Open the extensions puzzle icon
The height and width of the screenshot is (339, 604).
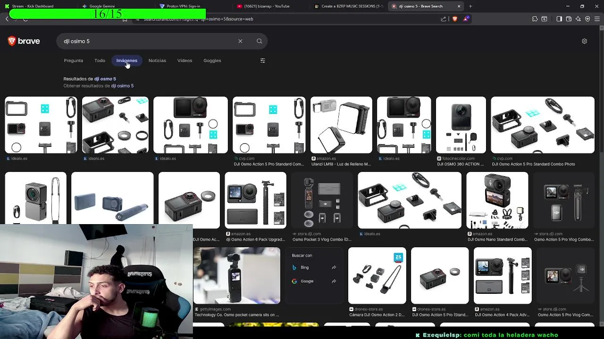(x=535, y=19)
